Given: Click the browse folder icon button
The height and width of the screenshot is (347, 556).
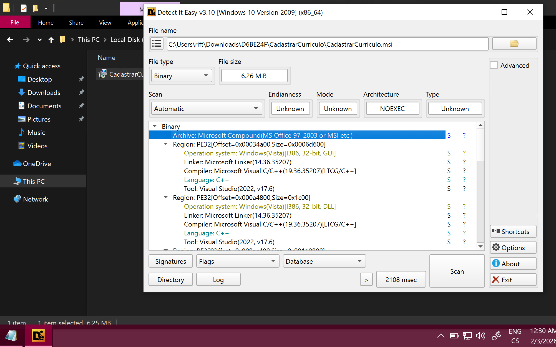Looking at the screenshot, I should point(514,44).
